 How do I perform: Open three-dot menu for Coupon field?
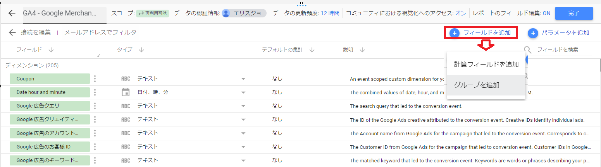(x=95, y=79)
